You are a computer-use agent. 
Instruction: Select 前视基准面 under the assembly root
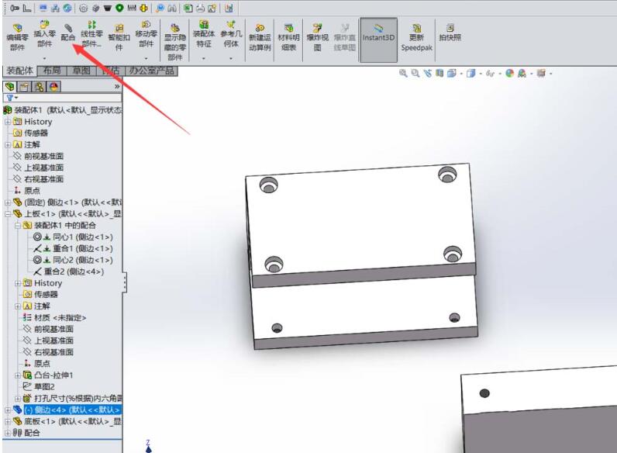coord(43,156)
